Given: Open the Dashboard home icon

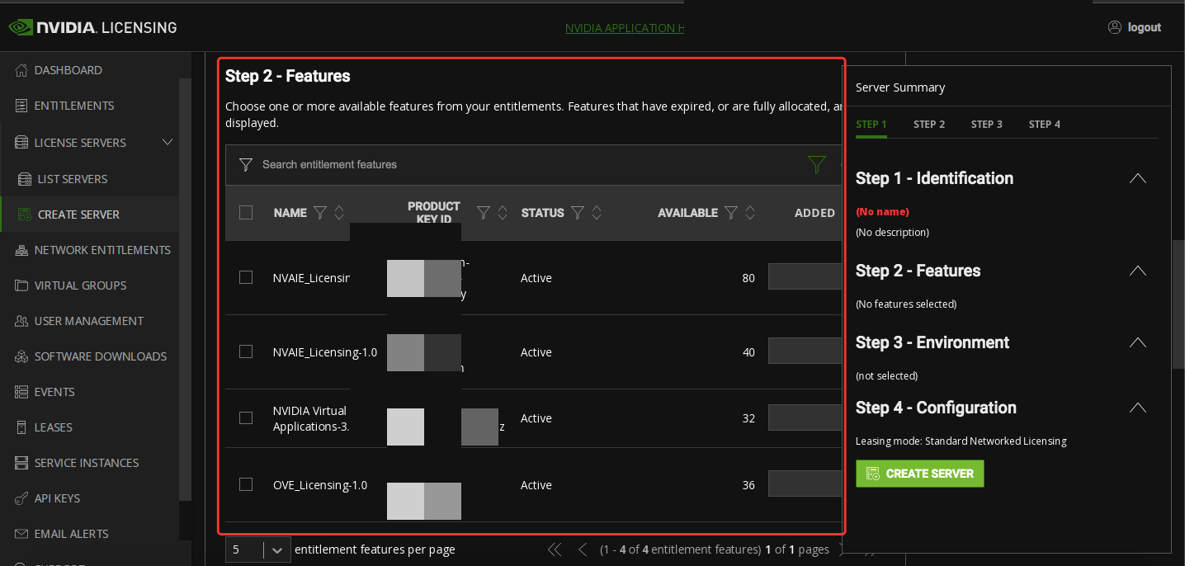Looking at the screenshot, I should (x=21, y=70).
